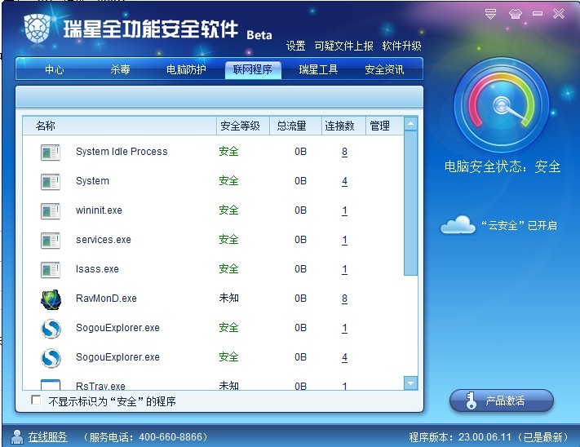Image resolution: width=580 pixels, height=447 pixels.
Task: Click the 0B traffic of lsass.exe
Action: (x=301, y=269)
